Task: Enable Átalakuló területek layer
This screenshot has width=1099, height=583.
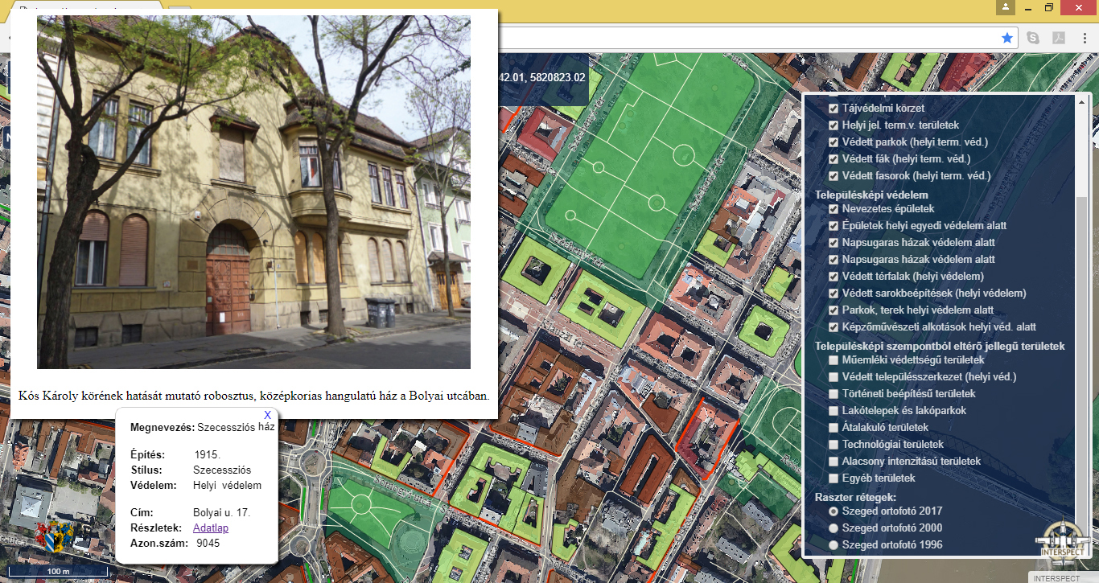Action: (834, 428)
